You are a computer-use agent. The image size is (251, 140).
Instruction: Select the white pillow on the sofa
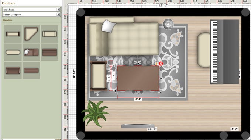[109, 26]
